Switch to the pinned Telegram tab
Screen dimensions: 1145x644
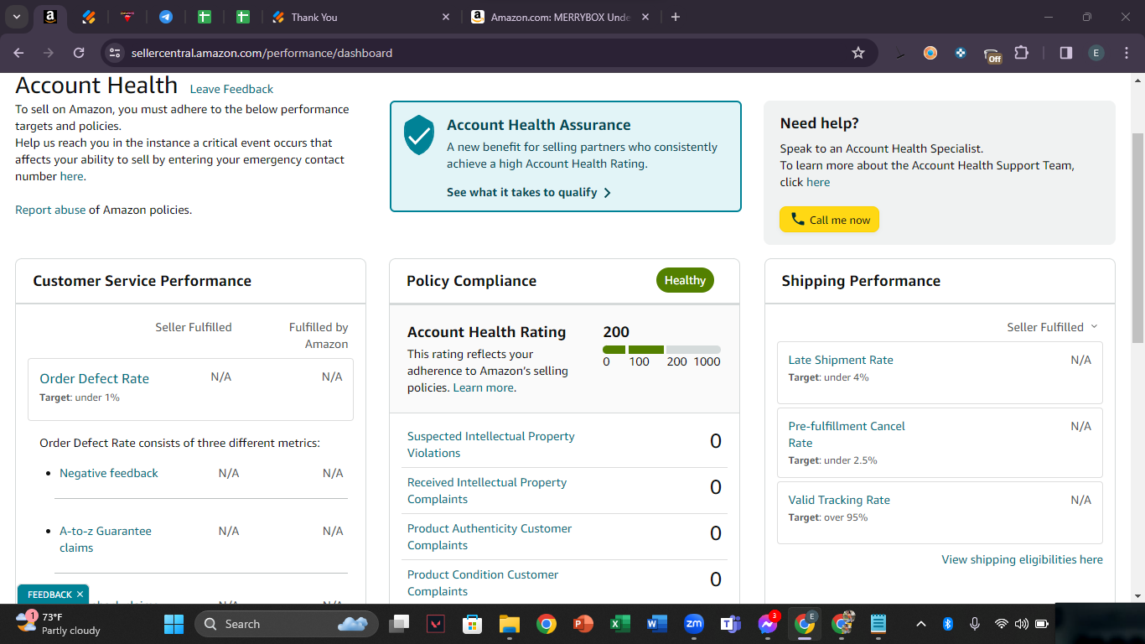click(x=166, y=17)
